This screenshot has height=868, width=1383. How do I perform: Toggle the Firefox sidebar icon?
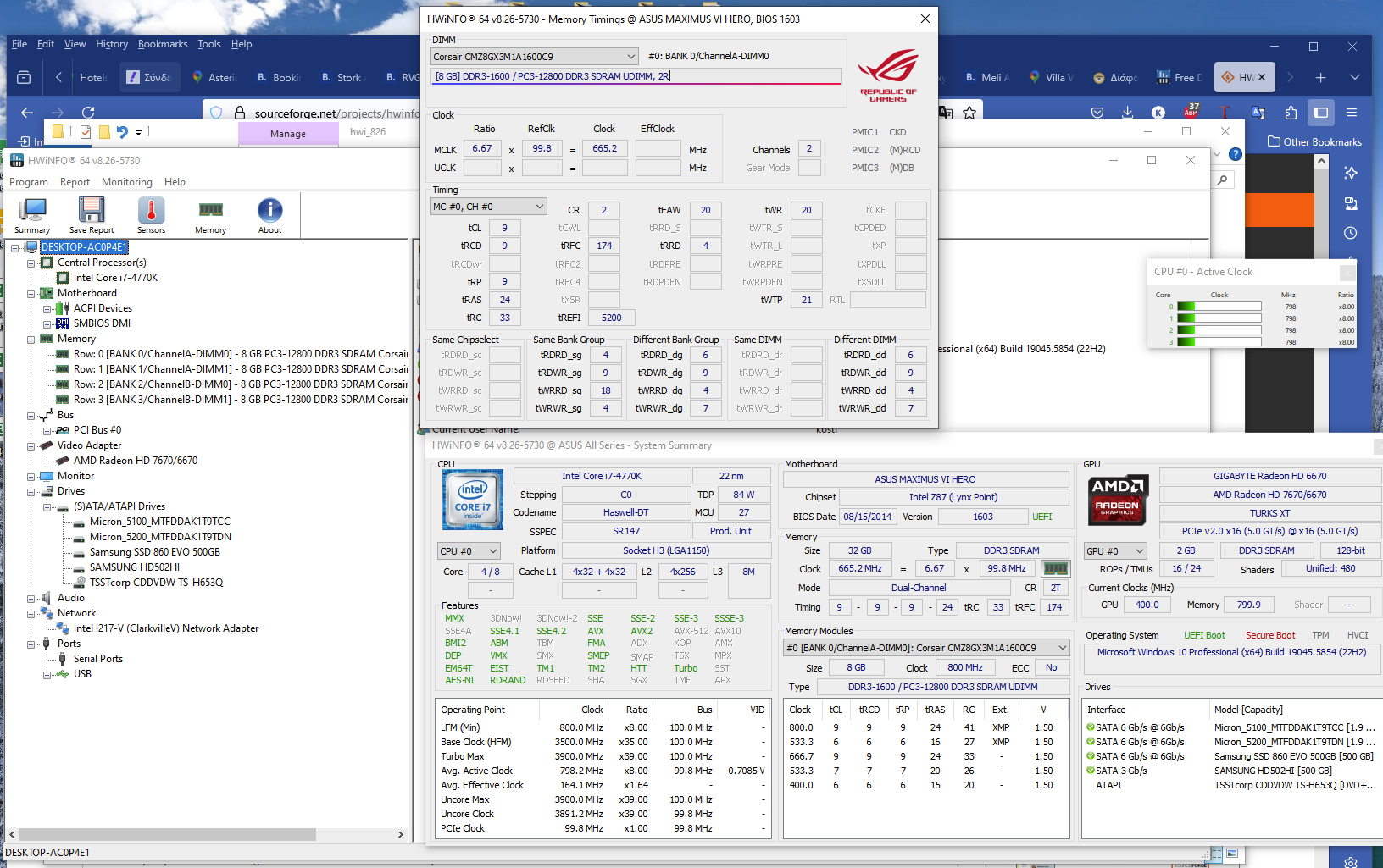pos(1321,112)
